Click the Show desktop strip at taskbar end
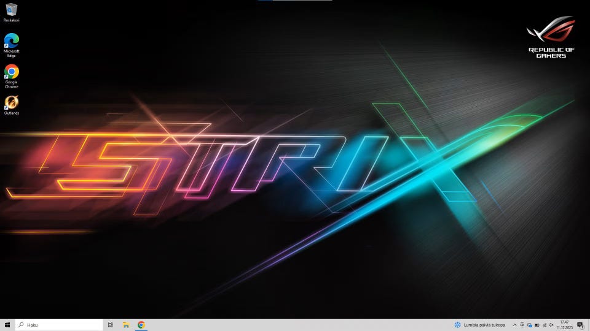 coord(589,325)
